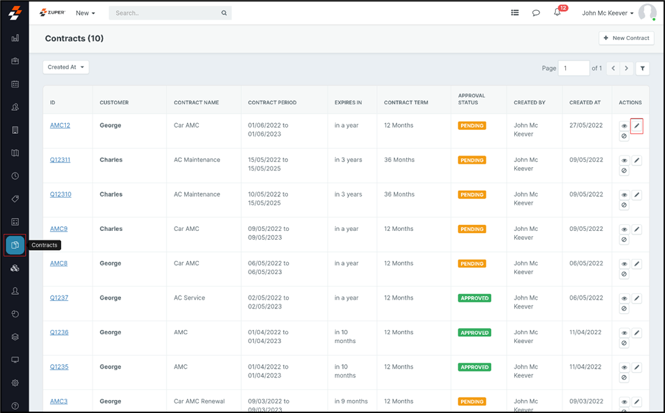Click the New Contract button
Screen dimensions: 665x413
[626, 38]
